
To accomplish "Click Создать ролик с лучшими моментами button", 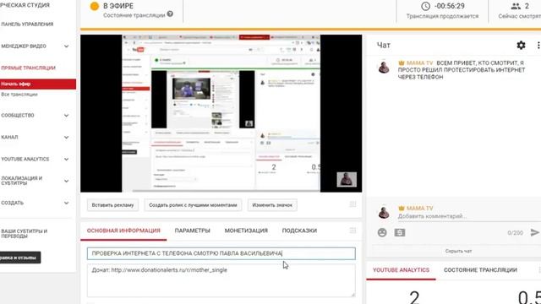I will [x=193, y=205].
